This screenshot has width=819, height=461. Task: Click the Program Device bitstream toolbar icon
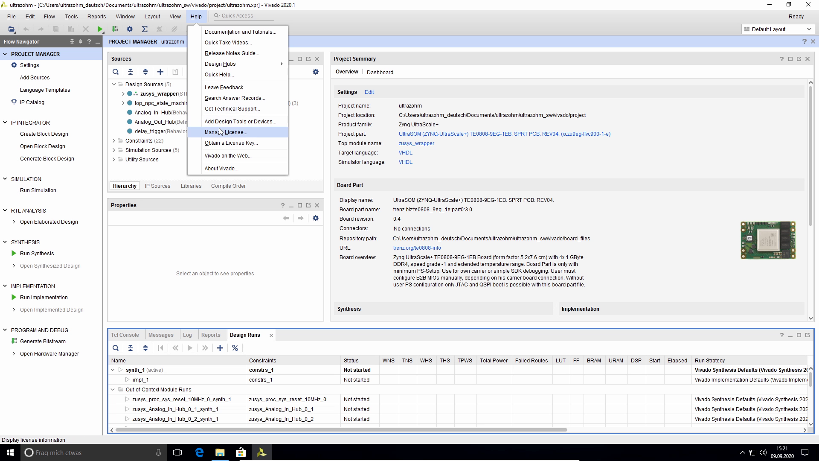pos(115,29)
